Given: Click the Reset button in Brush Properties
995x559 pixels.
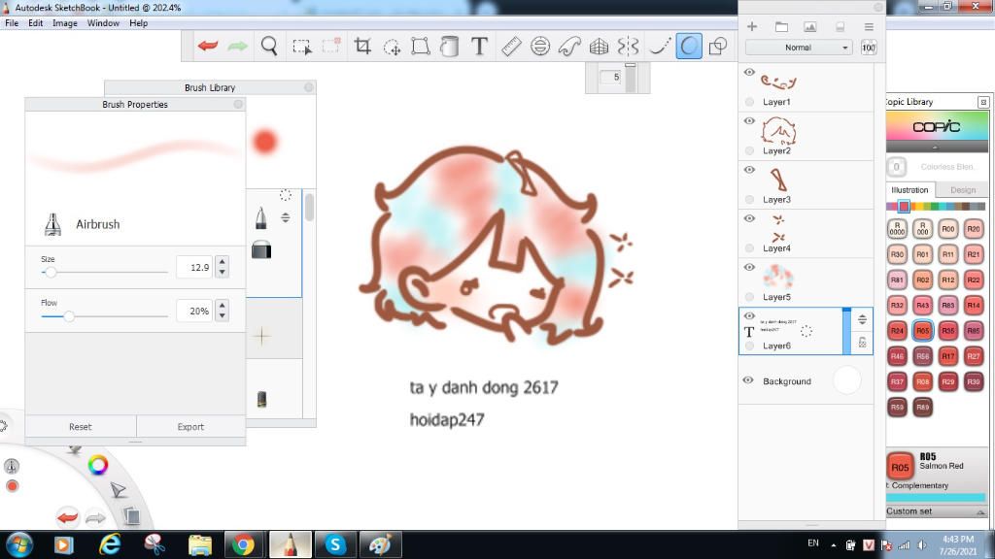Looking at the screenshot, I should click(x=80, y=427).
